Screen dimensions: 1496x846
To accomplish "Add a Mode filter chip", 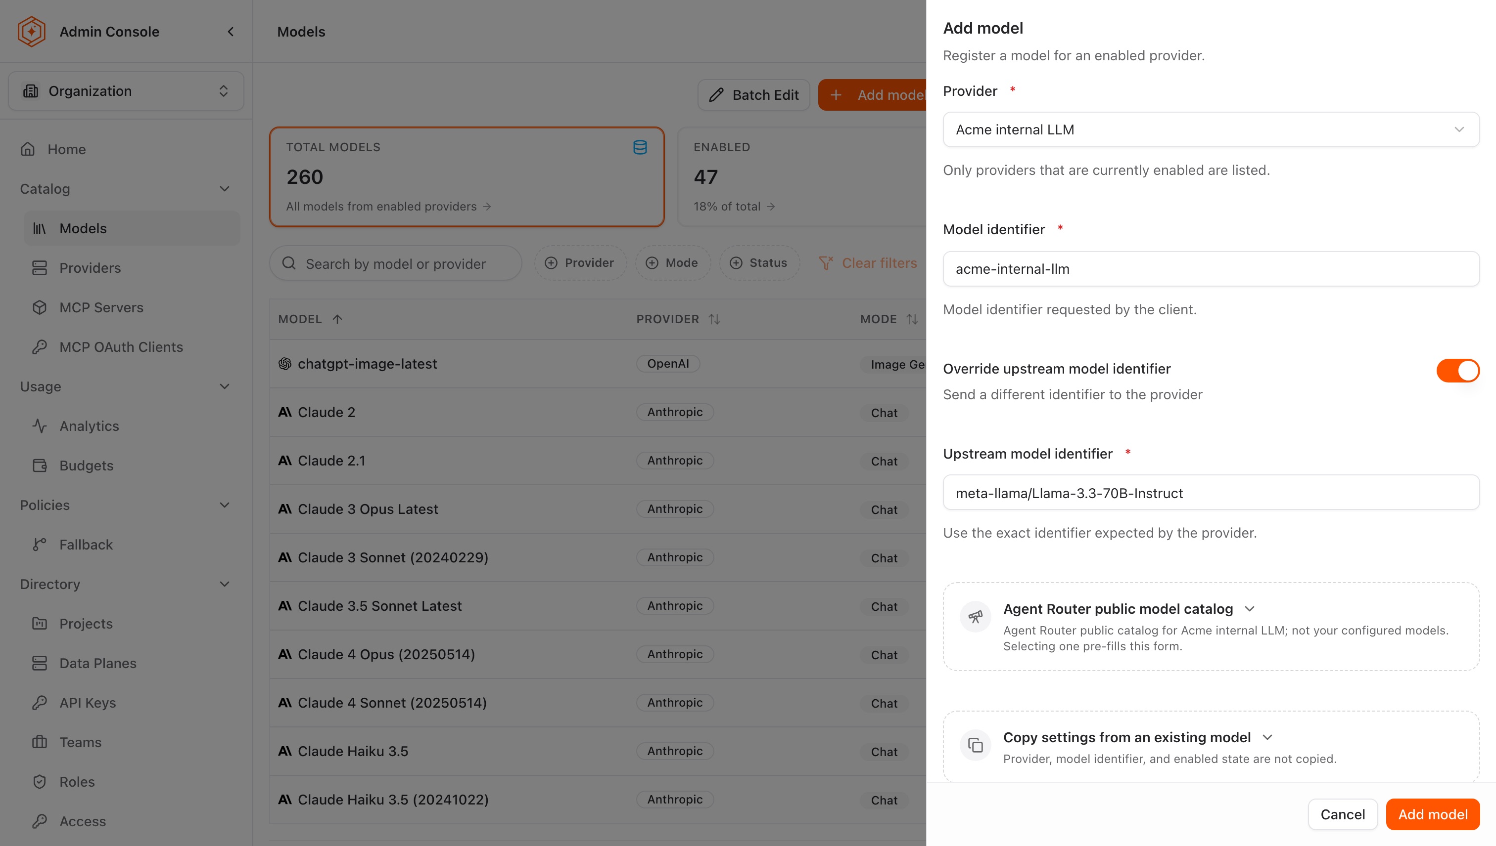I will click(x=672, y=262).
